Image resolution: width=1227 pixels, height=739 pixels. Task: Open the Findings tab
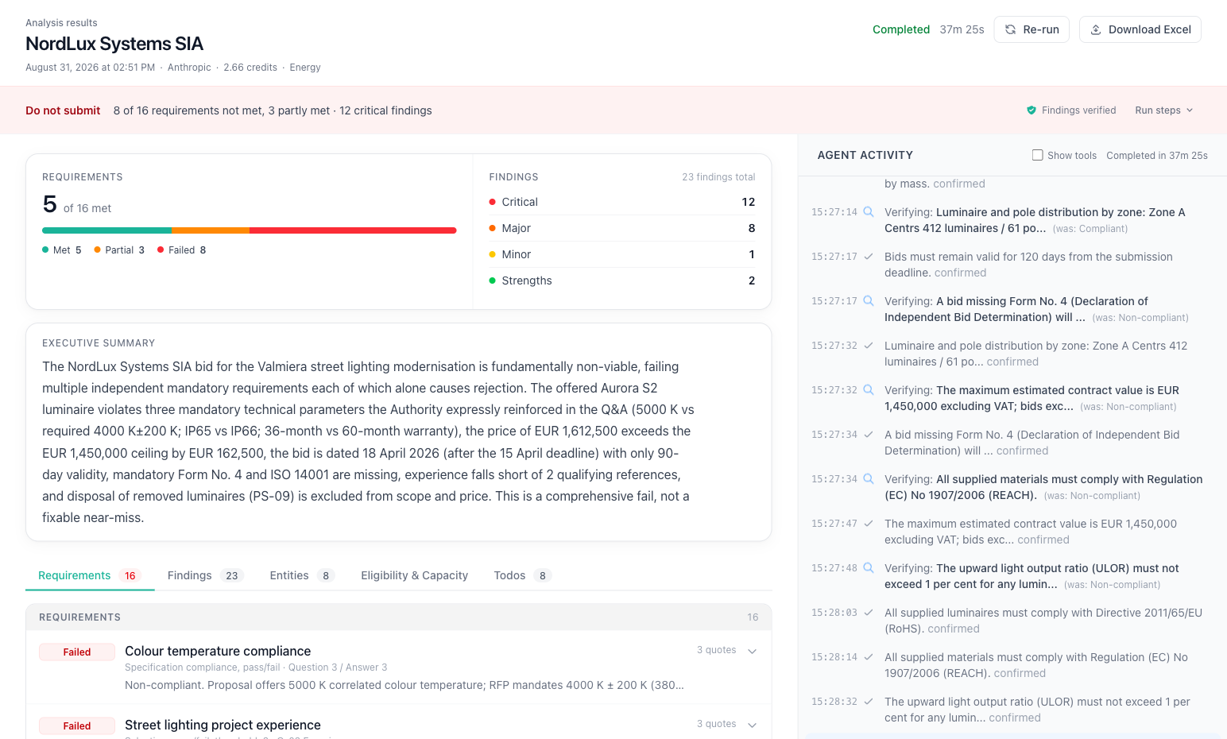pos(205,575)
